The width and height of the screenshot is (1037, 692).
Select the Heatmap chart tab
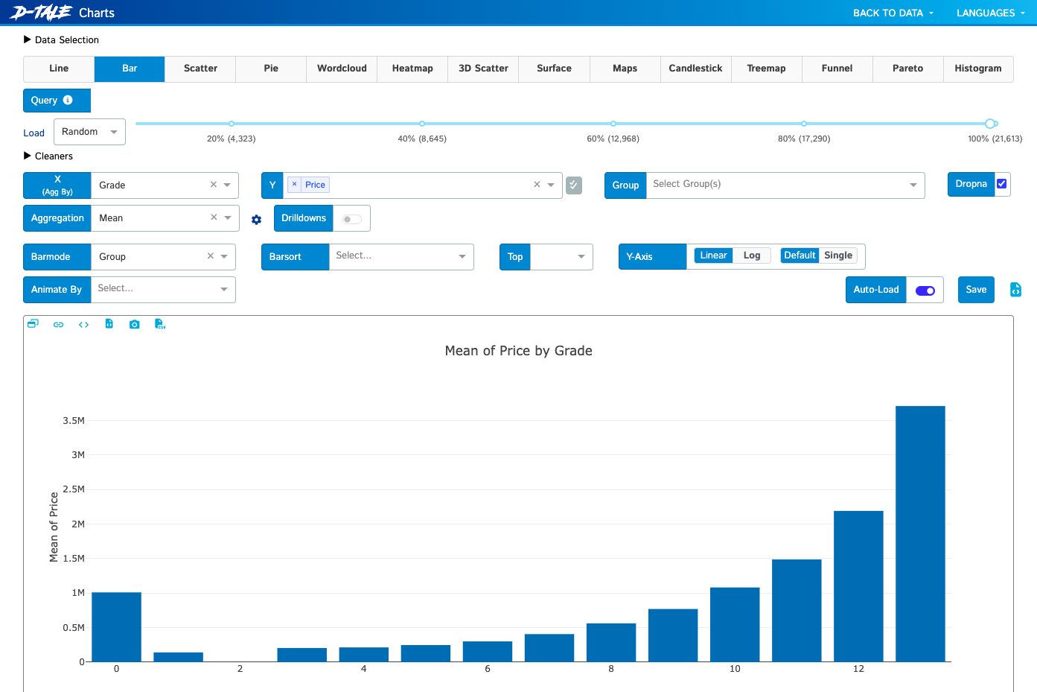point(412,69)
